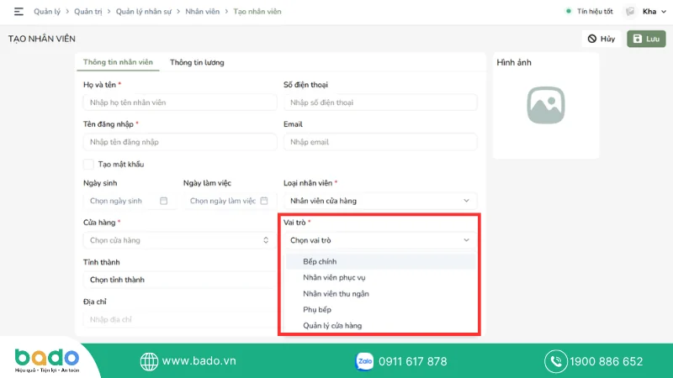Select Nhân viên phục vụ role option

(x=381, y=277)
